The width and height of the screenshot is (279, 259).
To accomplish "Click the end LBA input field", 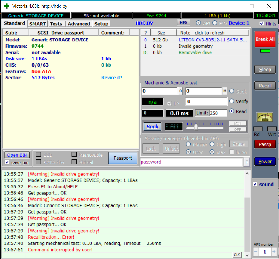I will [x=203, y=91].
